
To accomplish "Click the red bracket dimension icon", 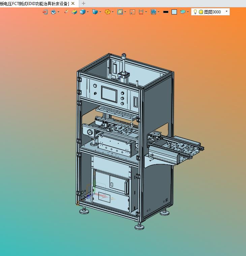I will click(x=141, y=12).
